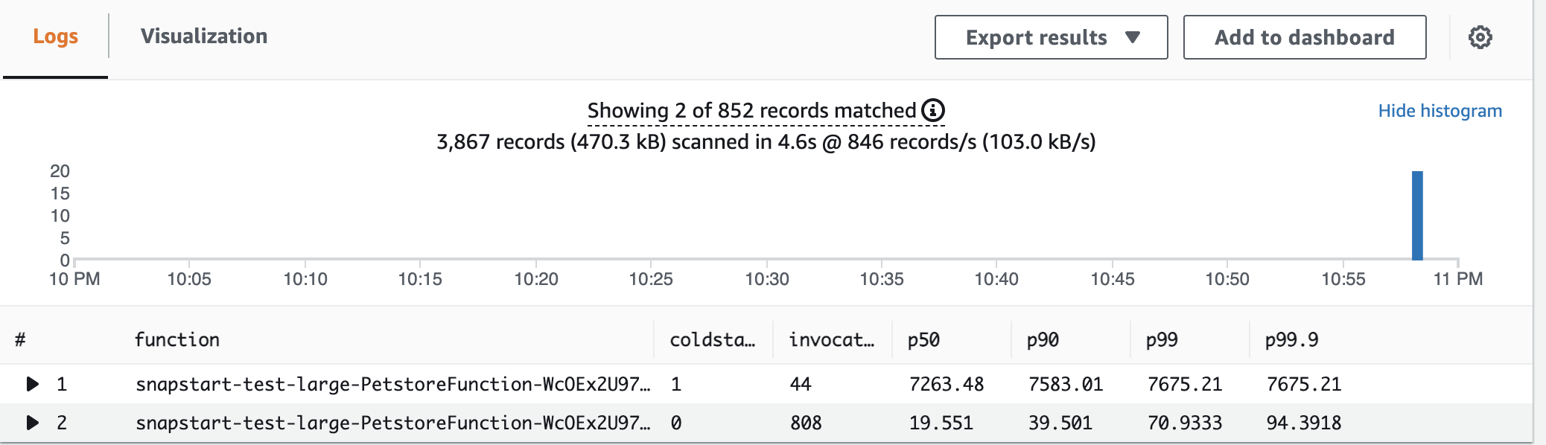Switch to the Visualization tab

point(204,36)
